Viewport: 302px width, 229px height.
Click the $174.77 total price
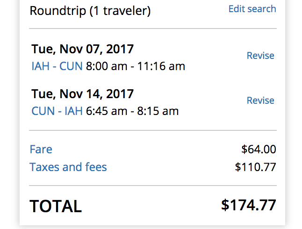tap(249, 205)
